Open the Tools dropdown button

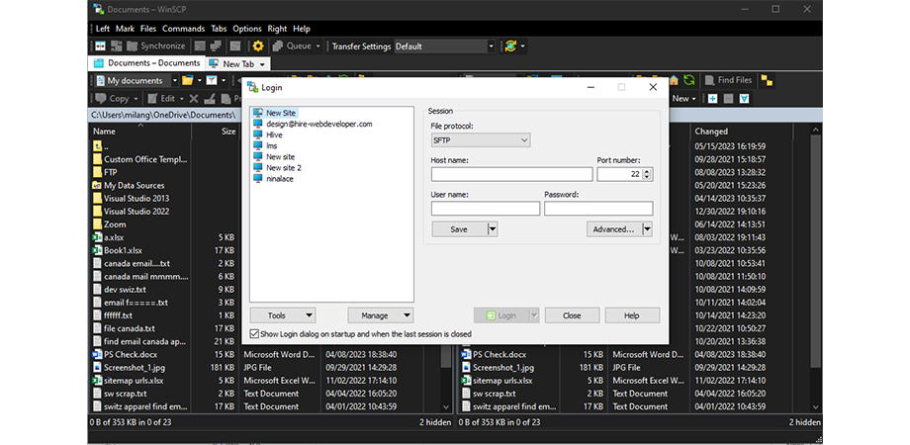point(283,315)
